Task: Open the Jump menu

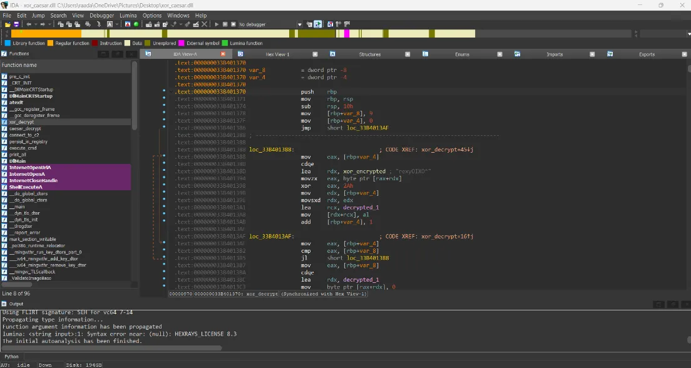Action: [x=38, y=15]
